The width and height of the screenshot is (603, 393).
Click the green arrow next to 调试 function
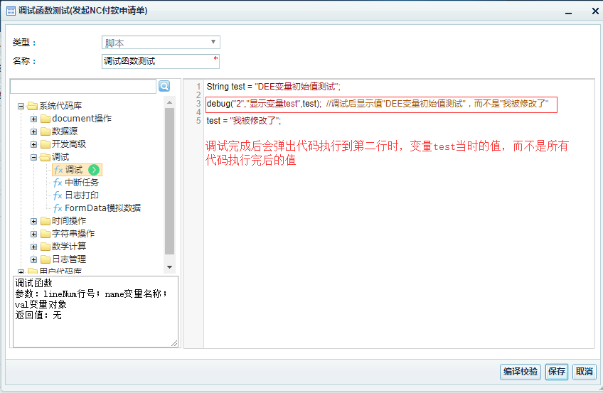pyautogui.click(x=94, y=170)
